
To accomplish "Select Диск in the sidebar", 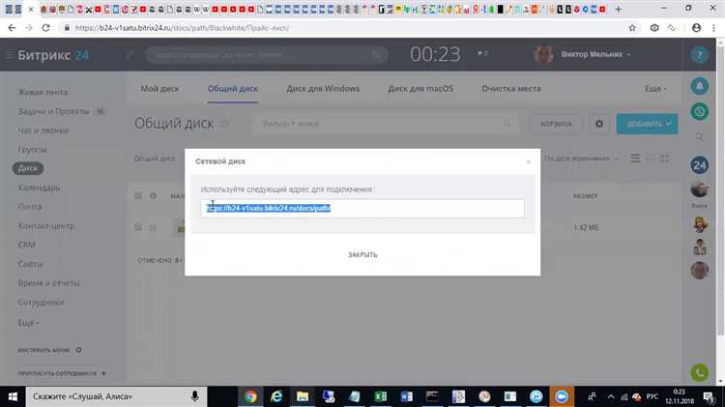I will tap(28, 168).
